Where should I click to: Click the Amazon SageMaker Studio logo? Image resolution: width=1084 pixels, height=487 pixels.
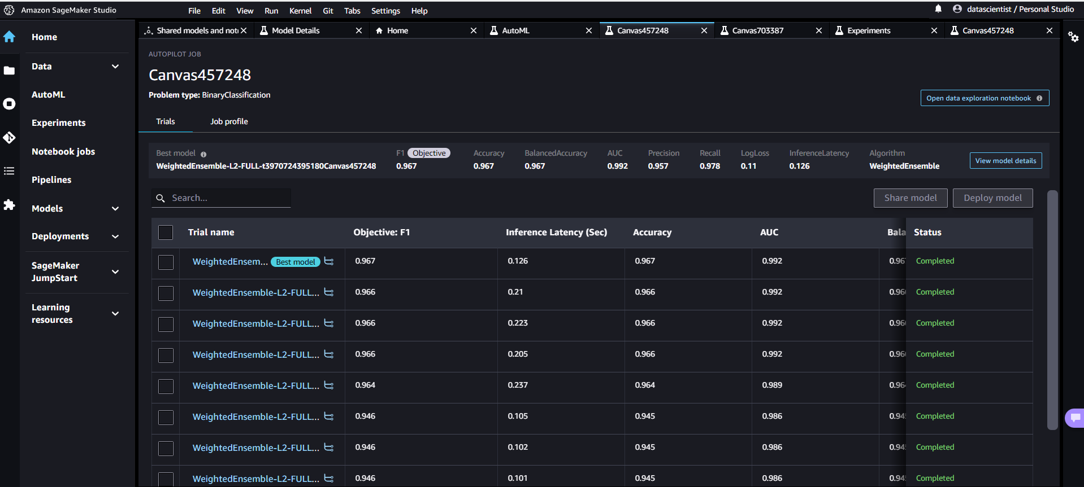click(x=9, y=10)
